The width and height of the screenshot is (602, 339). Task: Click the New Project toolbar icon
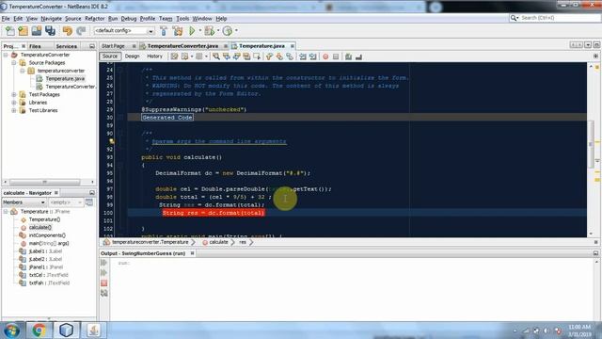click(23, 31)
